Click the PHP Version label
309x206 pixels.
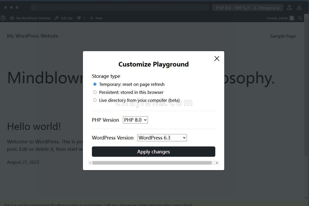[105, 120]
